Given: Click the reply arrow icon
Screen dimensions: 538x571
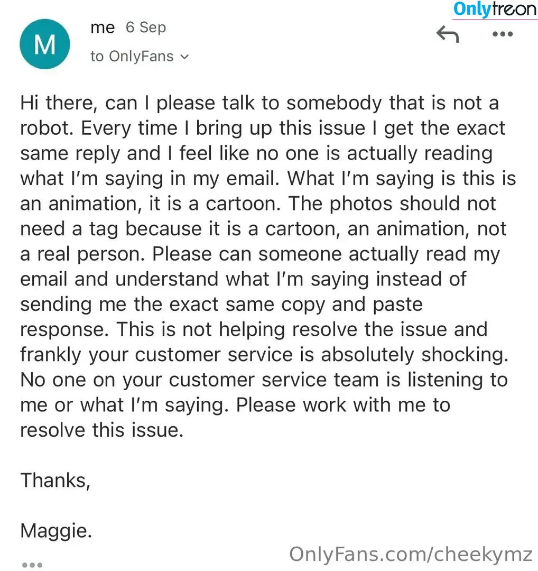Looking at the screenshot, I should click(x=448, y=34).
